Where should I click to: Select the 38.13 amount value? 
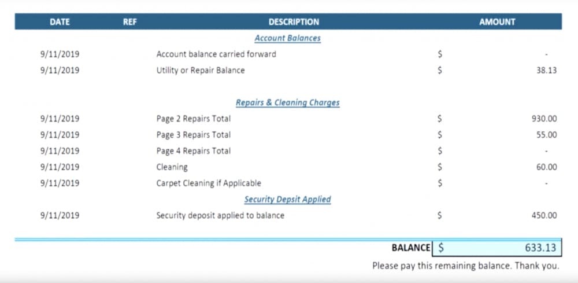click(x=547, y=71)
